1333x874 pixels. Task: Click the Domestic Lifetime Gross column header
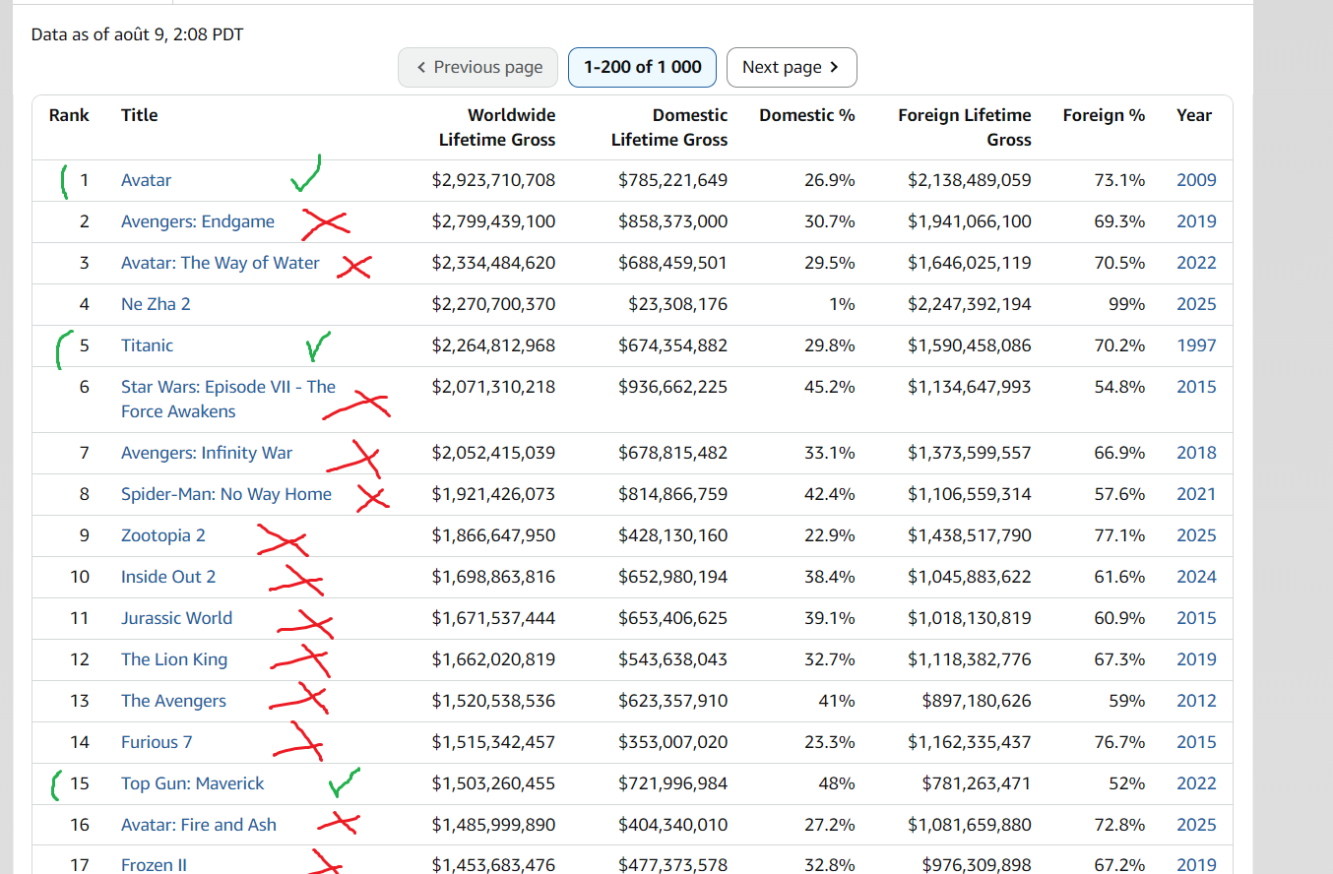[x=669, y=128]
